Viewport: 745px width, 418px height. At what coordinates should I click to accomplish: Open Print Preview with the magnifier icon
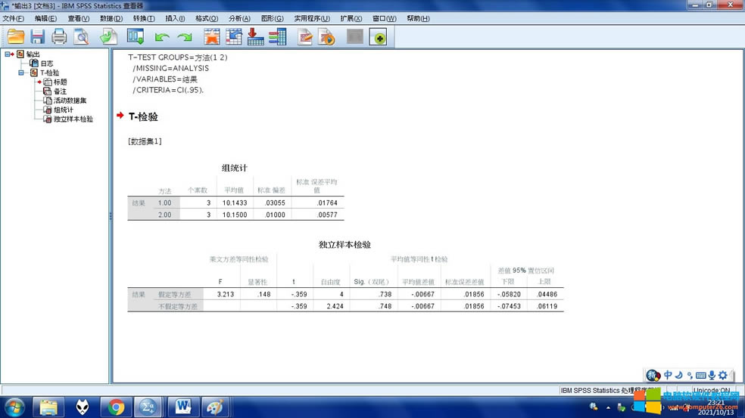click(x=81, y=36)
